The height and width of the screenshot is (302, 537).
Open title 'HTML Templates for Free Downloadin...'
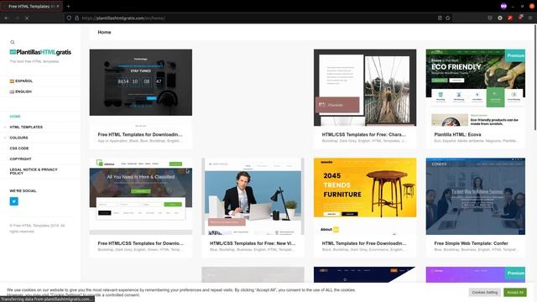pyautogui.click(x=364, y=243)
